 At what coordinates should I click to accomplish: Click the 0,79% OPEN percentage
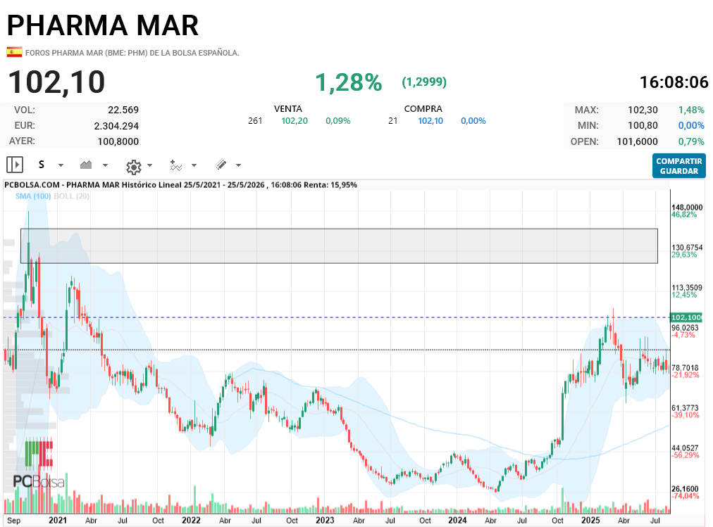click(691, 141)
